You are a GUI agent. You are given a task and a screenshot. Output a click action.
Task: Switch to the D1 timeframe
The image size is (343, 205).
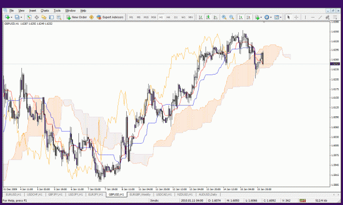(176, 17)
